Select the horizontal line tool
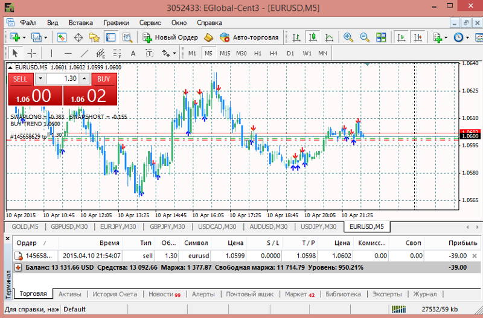483x318 pixels. tap(68, 53)
